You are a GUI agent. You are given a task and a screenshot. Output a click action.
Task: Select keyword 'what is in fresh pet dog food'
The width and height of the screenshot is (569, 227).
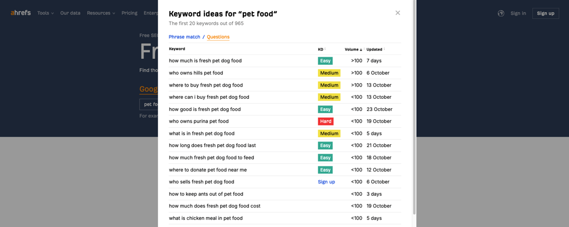[202, 133]
